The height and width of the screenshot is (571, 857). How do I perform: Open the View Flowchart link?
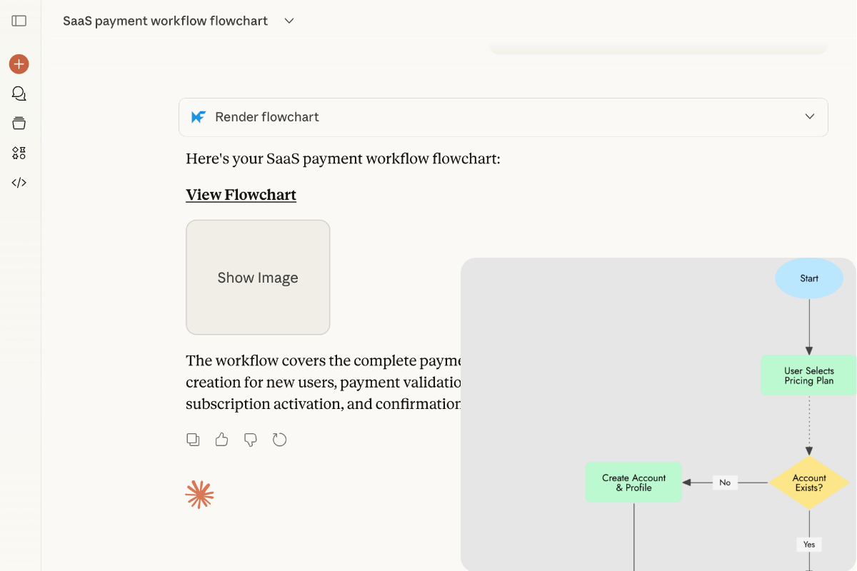point(241,195)
